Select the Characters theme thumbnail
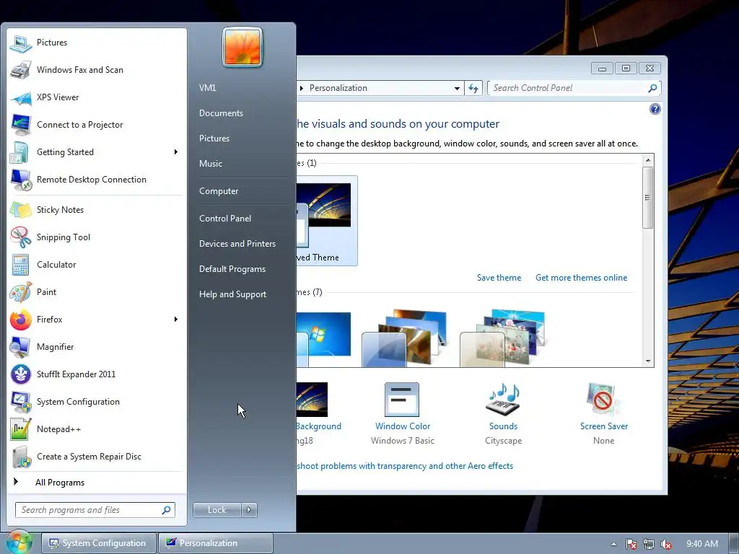Screen dimensions: 739x554 tap(502, 338)
